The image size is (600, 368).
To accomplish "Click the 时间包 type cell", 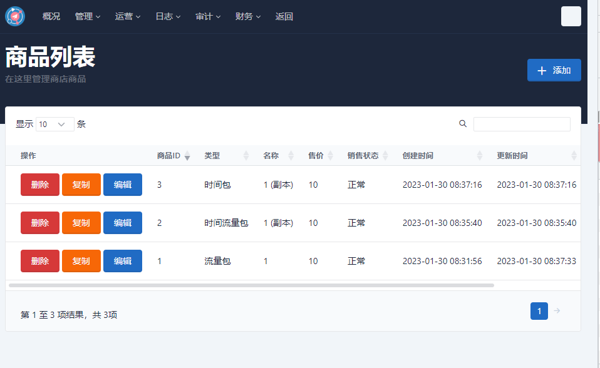I will point(217,185).
